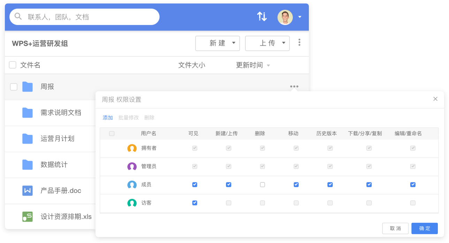Select 批量修改 in the permissions dialog
Image resolution: width=449 pixels, height=243 pixels.
click(x=129, y=118)
